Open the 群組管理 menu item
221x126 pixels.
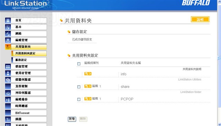29,67
